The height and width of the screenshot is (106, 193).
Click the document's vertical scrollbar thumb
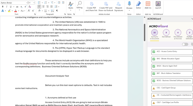point(145,32)
